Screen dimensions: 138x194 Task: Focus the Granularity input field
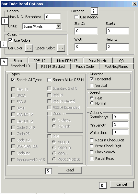120,117
